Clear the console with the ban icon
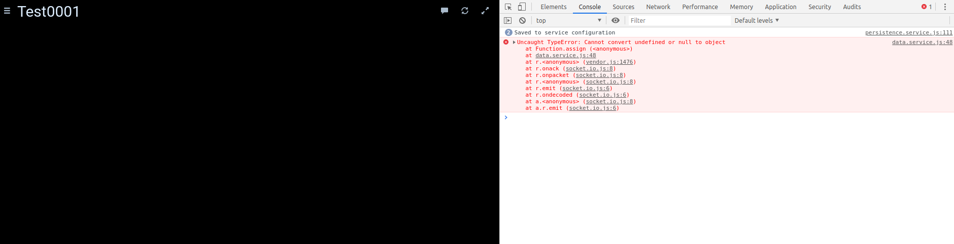This screenshot has width=954, height=244. pos(522,20)
